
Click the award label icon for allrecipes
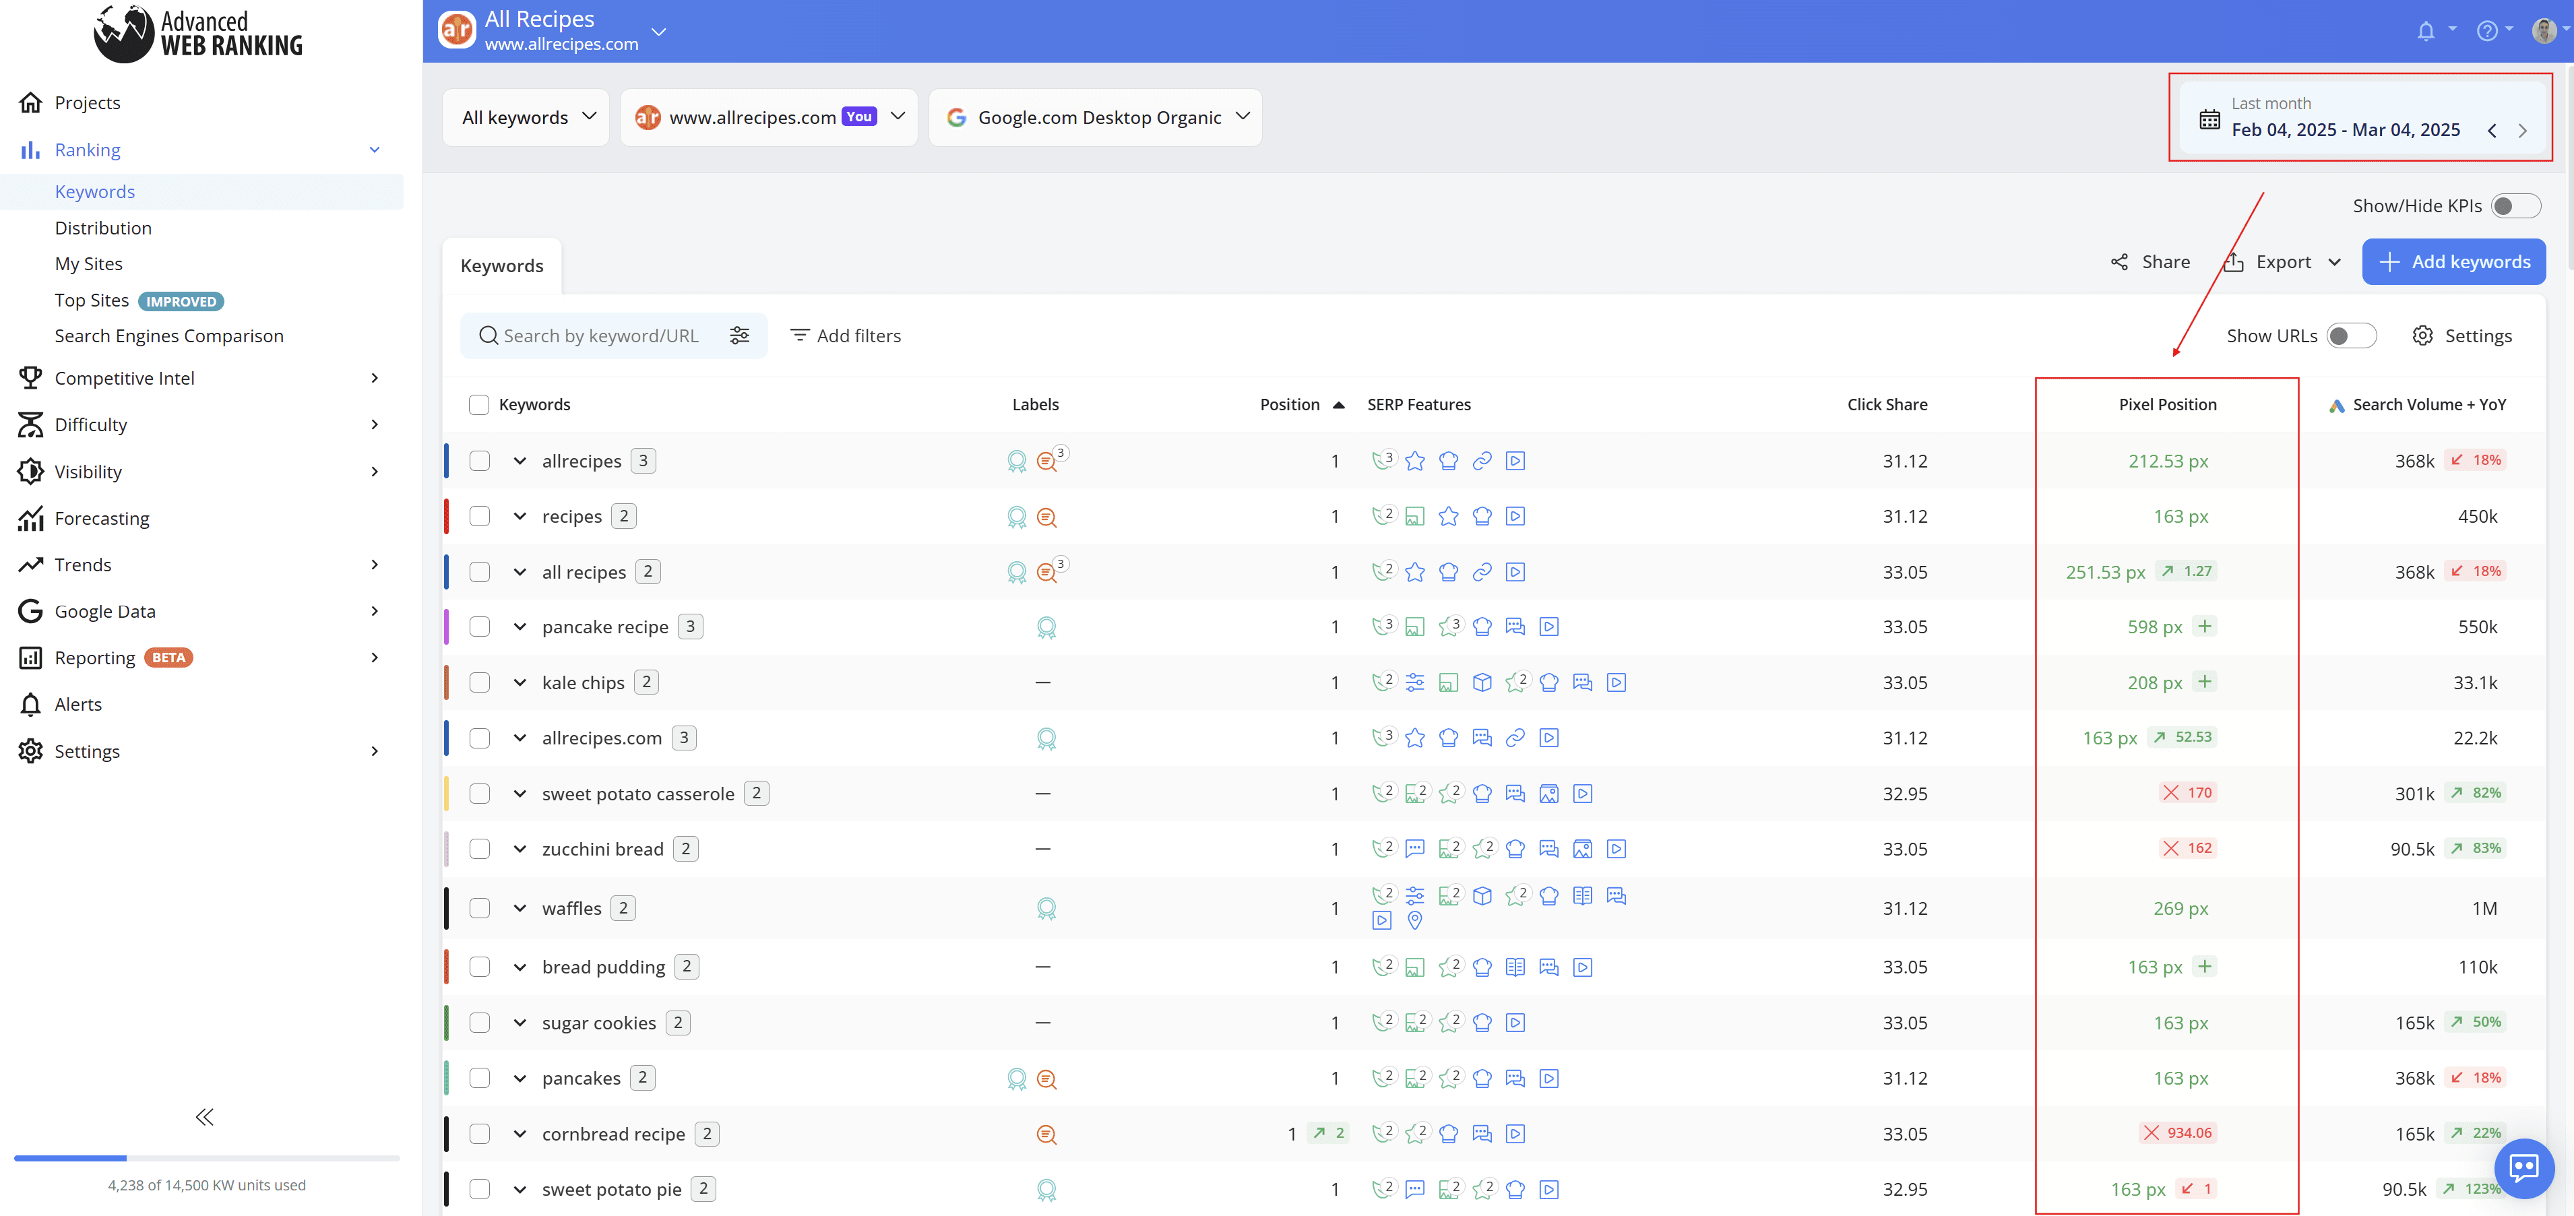(x=1016, y=461)
